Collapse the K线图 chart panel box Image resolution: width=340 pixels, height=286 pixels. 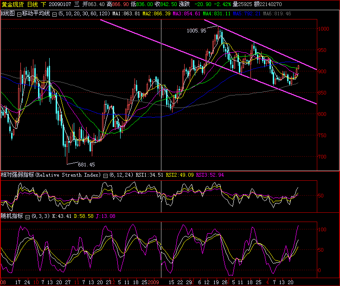(19, 14)
